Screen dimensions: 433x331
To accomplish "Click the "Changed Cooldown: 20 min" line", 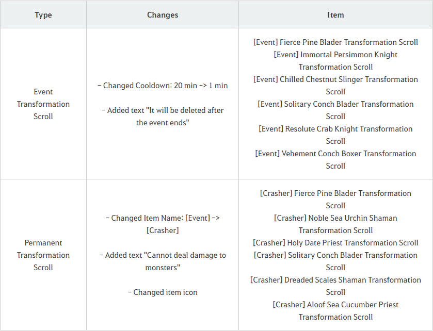I will pos(163,86).
